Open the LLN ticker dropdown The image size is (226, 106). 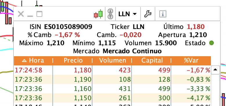(127, 14)
